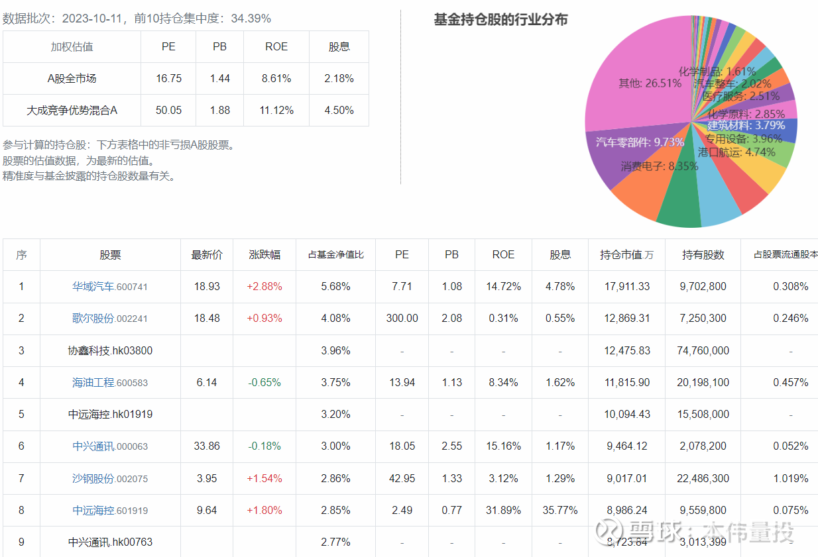Click the 加权估值 table header
Image resolution: width=818 pixels, height=557 pixels.
(x=72, y=47)
